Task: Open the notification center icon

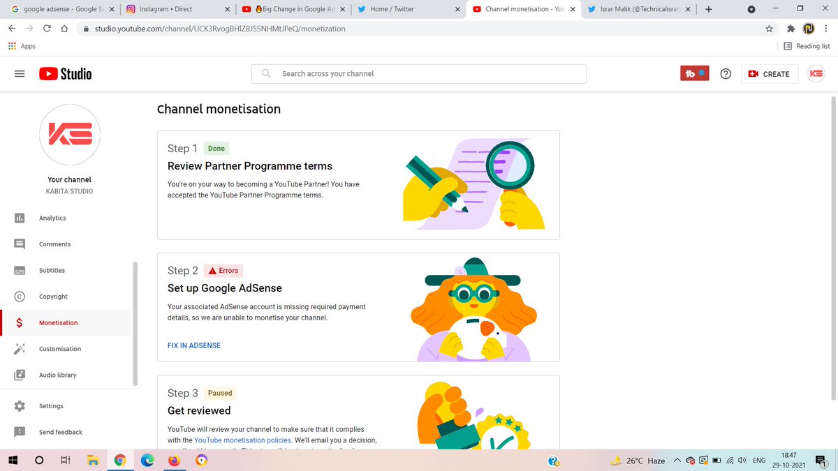Action: [821, 461]
